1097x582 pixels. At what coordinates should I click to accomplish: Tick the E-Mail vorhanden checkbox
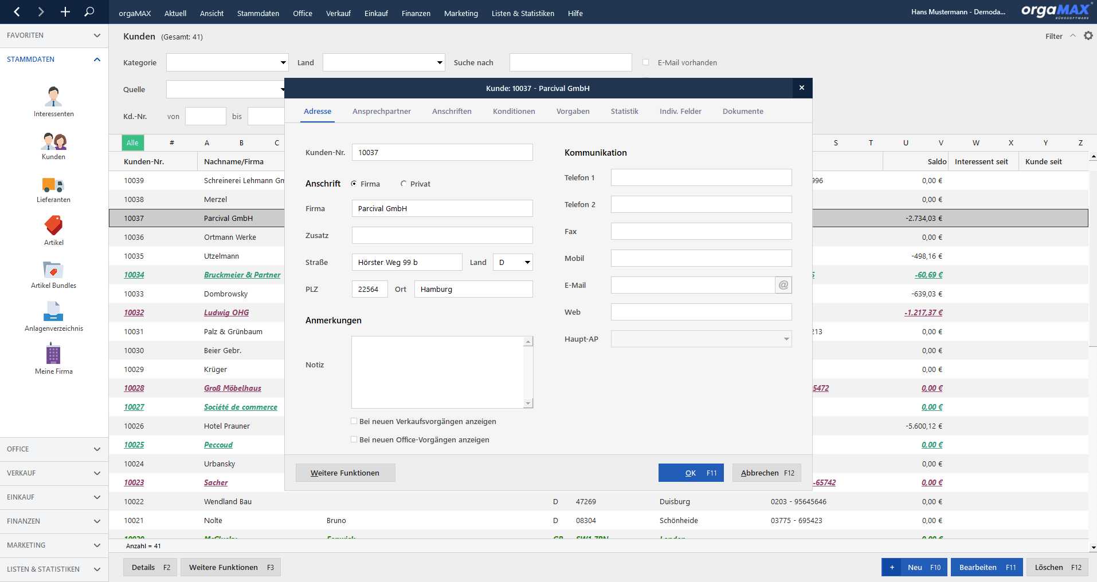646,62
